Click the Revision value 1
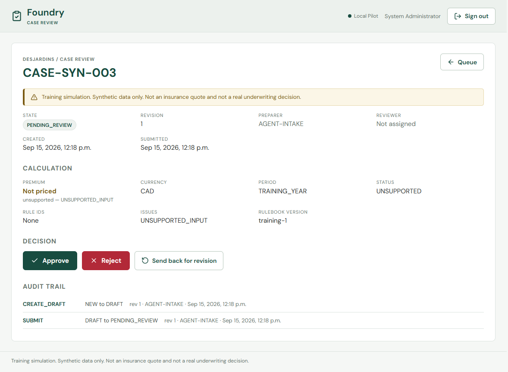 (x=141, y=124)
